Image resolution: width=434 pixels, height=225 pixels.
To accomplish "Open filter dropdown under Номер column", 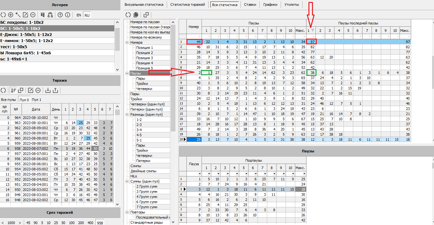I will (200, 36).
